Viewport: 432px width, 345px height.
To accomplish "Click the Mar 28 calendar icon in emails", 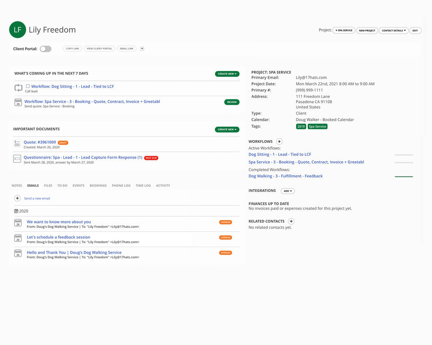I will (x=18, y=223).
